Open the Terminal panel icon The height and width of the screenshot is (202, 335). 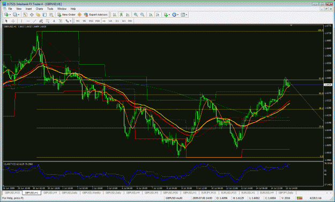click(x=44, y=15)
